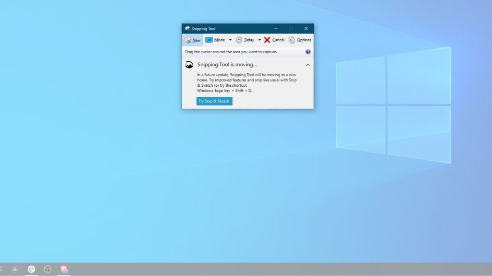Click the 'Drag the cursor around the area' hint text
Viewport: 492px width, 276px height.
point(231,52)
